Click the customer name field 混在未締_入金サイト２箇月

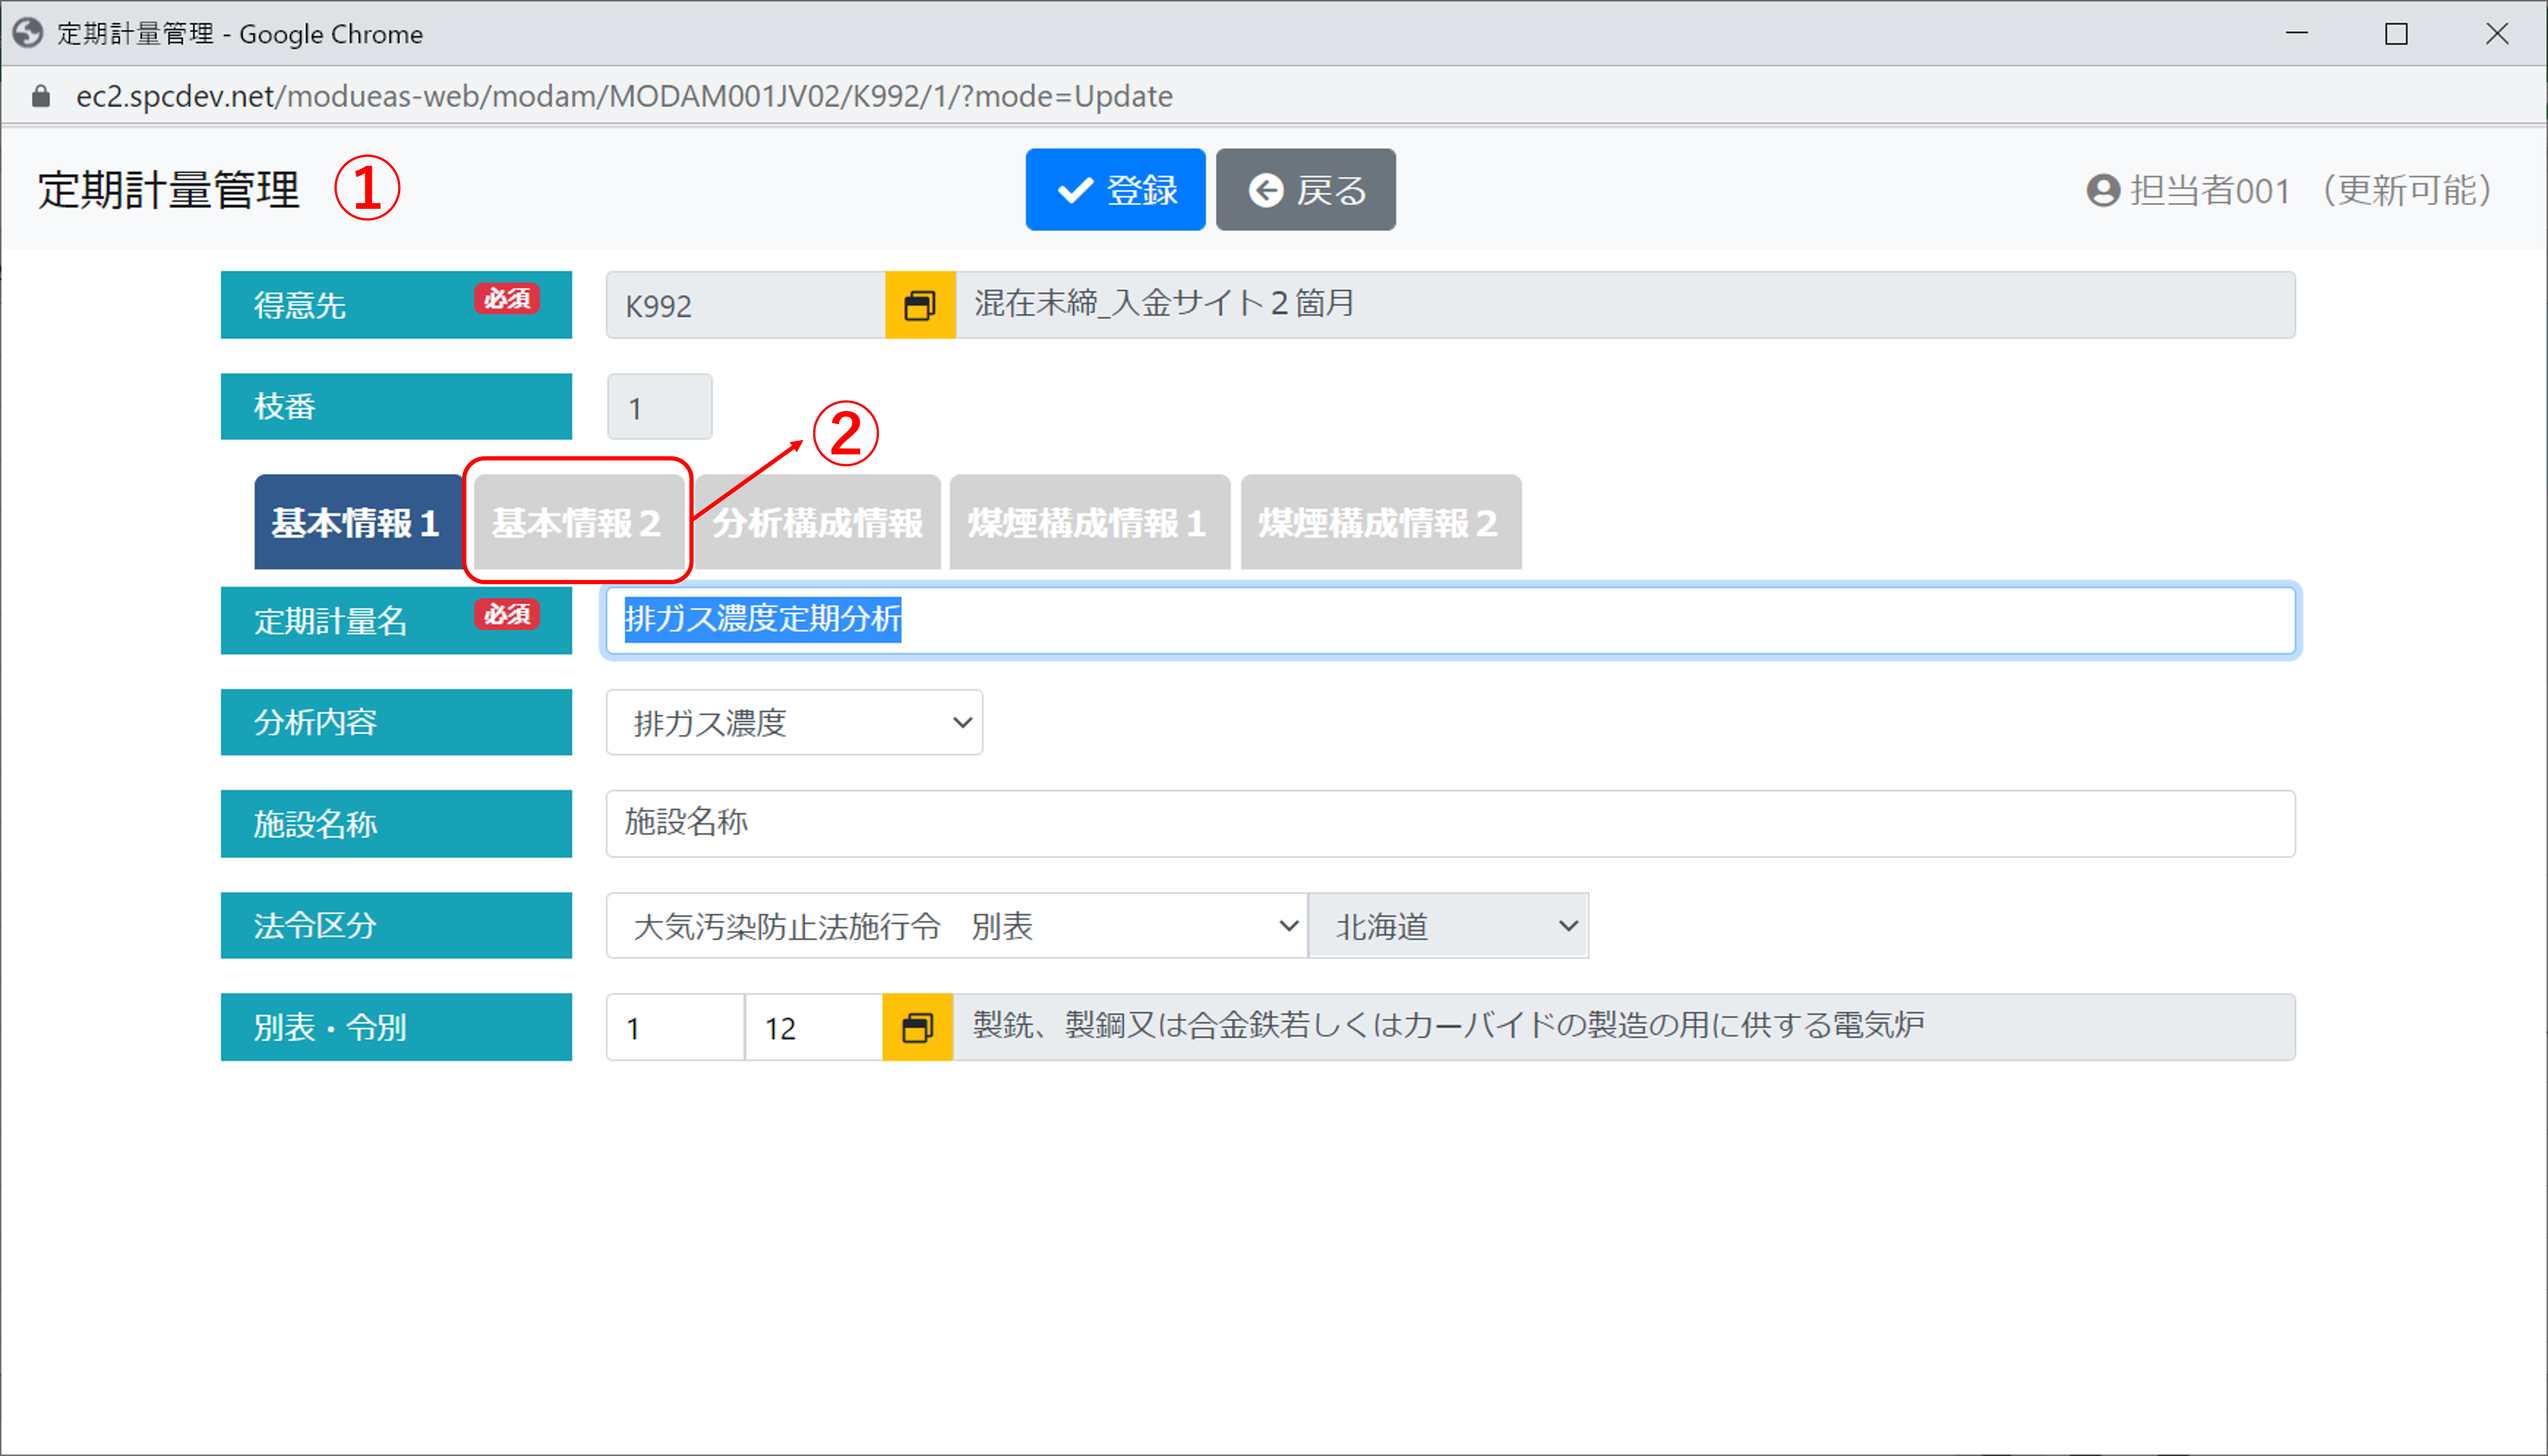(1626, 305)
